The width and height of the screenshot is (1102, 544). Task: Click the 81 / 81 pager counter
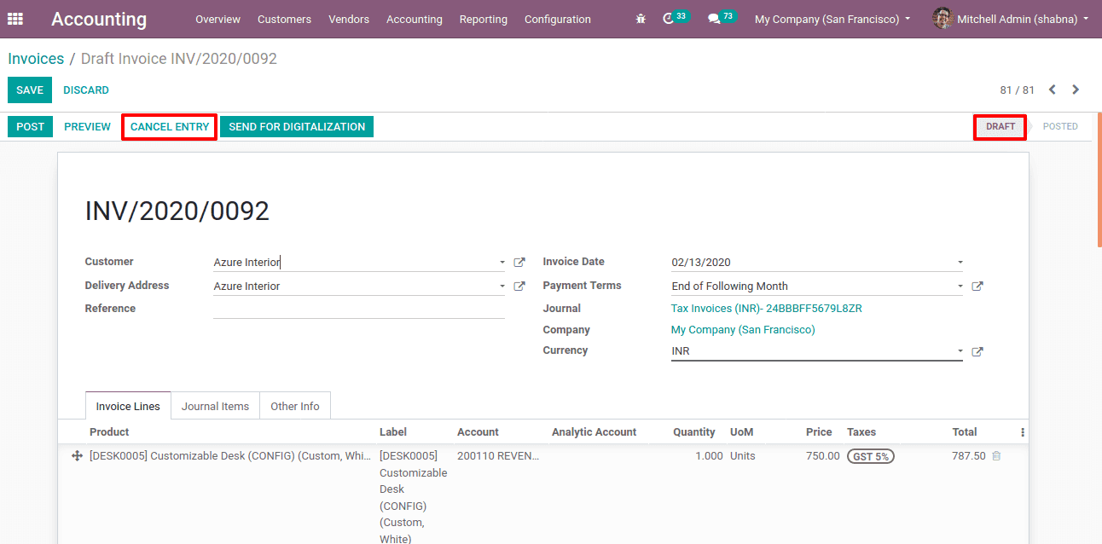tap(1017, 90)
